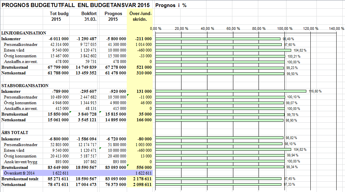Click the cell with value -1 290 487
The height and width of the screenshot is (192, 345).
(x=86, y=39)
